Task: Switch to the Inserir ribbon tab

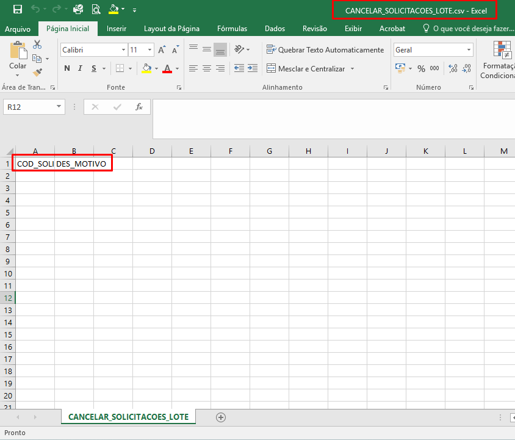Action: [117, 29]
